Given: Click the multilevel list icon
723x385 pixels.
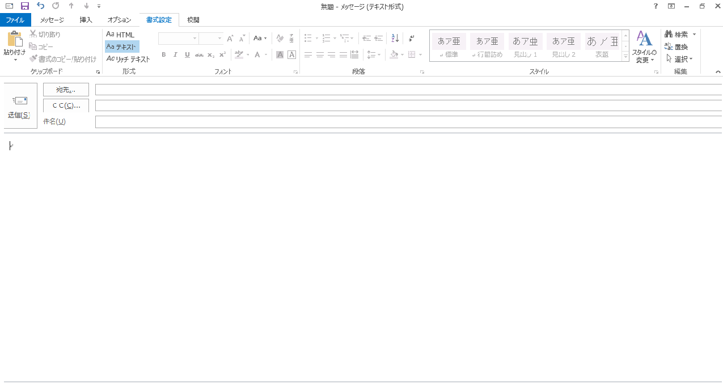Looking at the screenshot, I should point(344,39).
